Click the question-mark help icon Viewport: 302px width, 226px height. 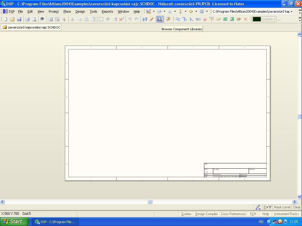[168, 19]
